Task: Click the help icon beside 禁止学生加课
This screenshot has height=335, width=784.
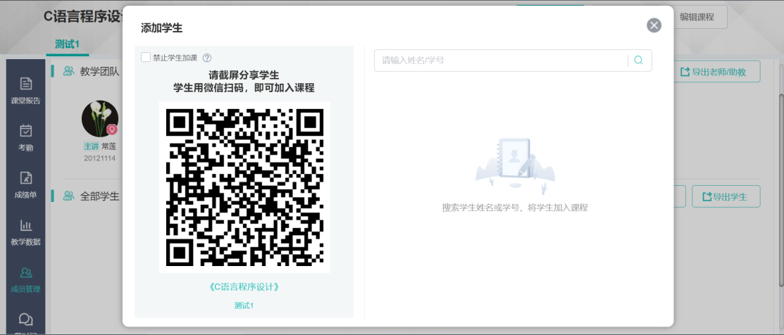Action: (207, 58)
